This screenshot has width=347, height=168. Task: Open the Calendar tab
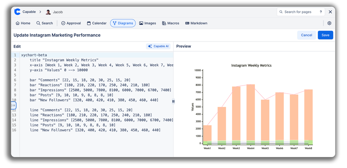97,23
